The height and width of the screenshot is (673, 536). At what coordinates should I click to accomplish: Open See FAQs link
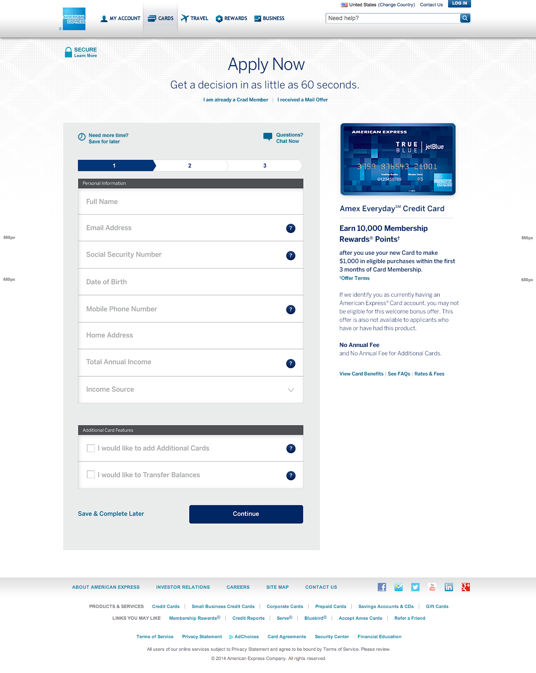click(399, 374)
